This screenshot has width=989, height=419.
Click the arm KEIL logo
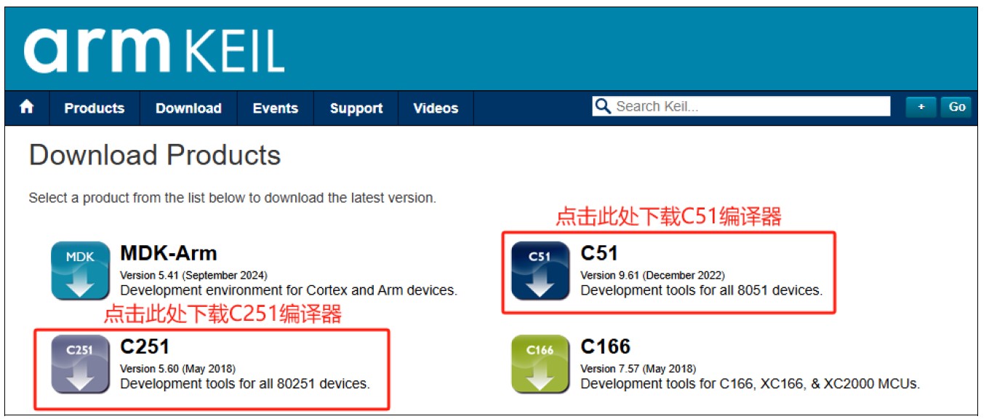[x=153, y=50]
